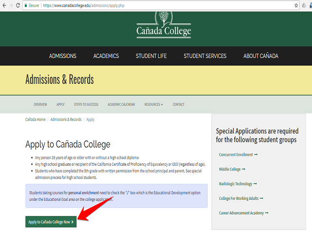Open the ACADEMIC CALENDAR tab
The width and height of the screenshot is (312, 234).
pos(121,104)
